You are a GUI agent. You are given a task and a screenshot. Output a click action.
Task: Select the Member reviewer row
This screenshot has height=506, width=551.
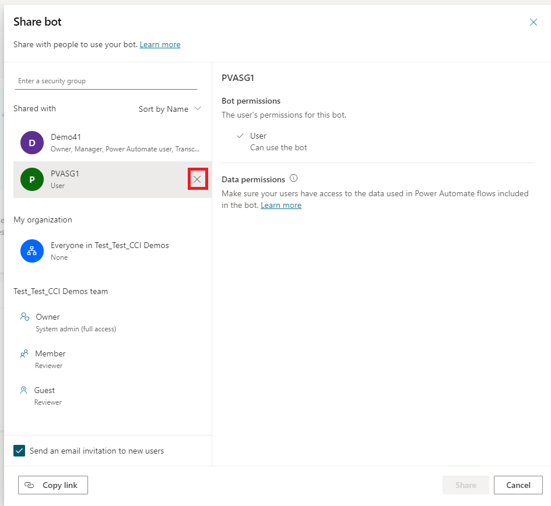point(113,359)
